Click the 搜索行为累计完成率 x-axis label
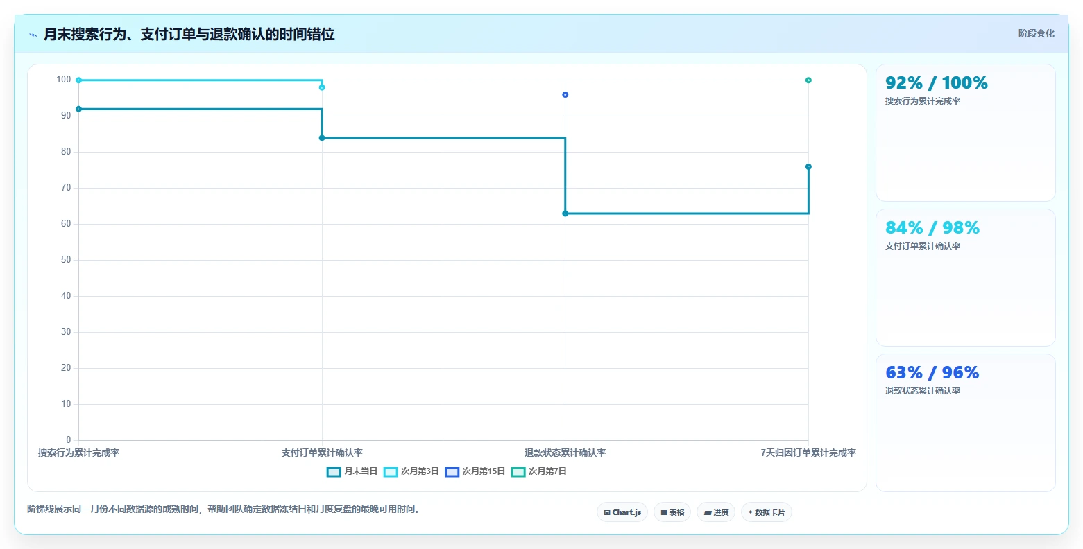Image resolution: width=1083 pixels, height=549 pixels. pyautogui.click(x=78, y=453)
